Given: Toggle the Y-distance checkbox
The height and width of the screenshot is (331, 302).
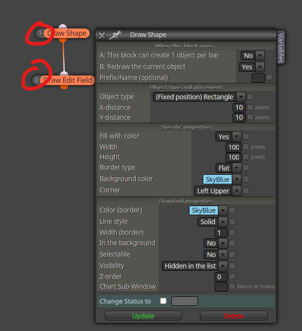Looking at the screenshot, I should [250, 117].
